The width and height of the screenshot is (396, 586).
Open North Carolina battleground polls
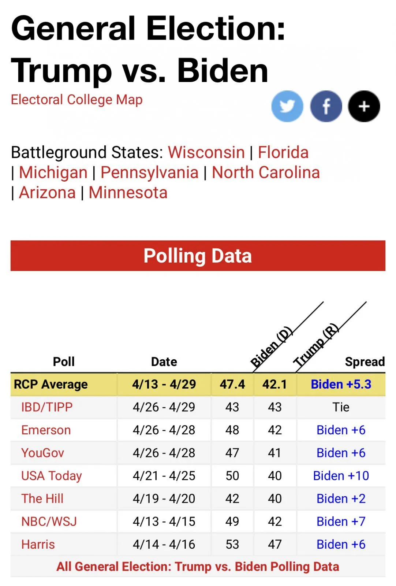[266, 173]
